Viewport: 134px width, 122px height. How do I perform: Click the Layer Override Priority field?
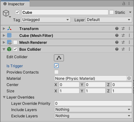pyautogui.click(x=93, y=103)
